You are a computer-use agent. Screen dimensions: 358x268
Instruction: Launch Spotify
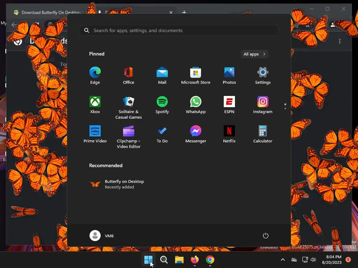[162, 105]
